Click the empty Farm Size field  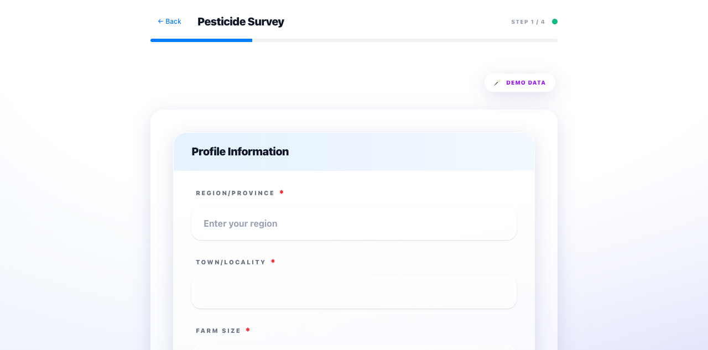[354, 348]
